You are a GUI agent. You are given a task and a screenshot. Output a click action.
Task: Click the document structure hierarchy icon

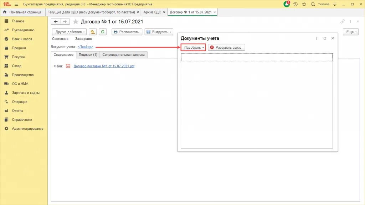tap(93, 32)
